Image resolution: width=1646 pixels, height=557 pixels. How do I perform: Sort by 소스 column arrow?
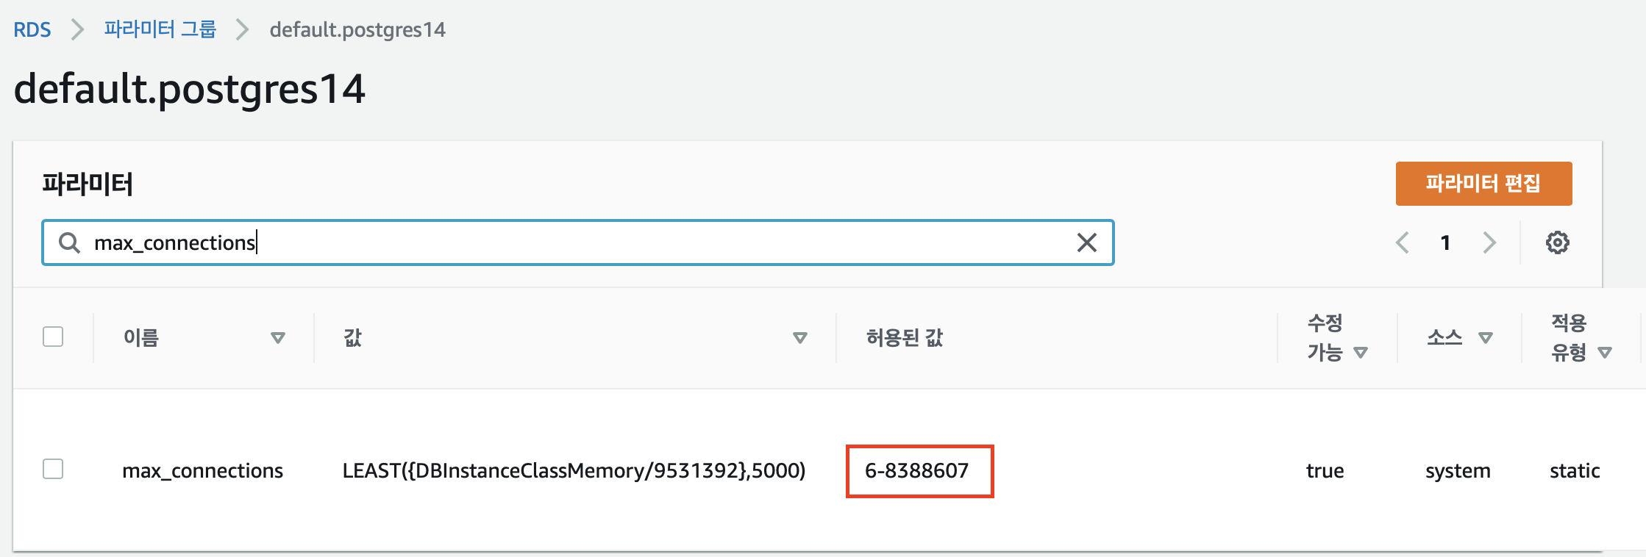(x=1485, y=338)
